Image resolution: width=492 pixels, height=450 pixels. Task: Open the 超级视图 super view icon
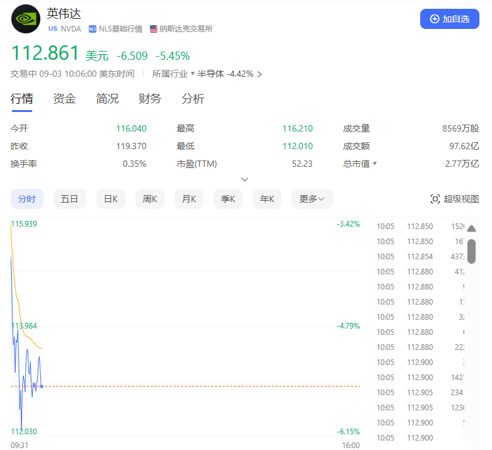[435, 199]
